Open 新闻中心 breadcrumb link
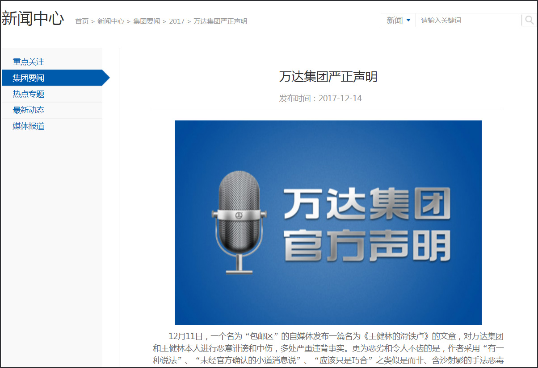 111,21
